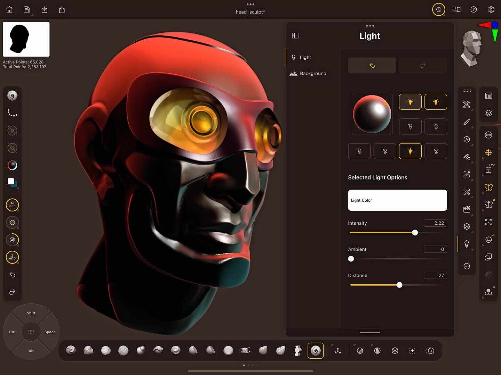The image size is (501, 375).
Task: Enable the bottom-row leftmost light bulb
Action: (x=359, y=151)
